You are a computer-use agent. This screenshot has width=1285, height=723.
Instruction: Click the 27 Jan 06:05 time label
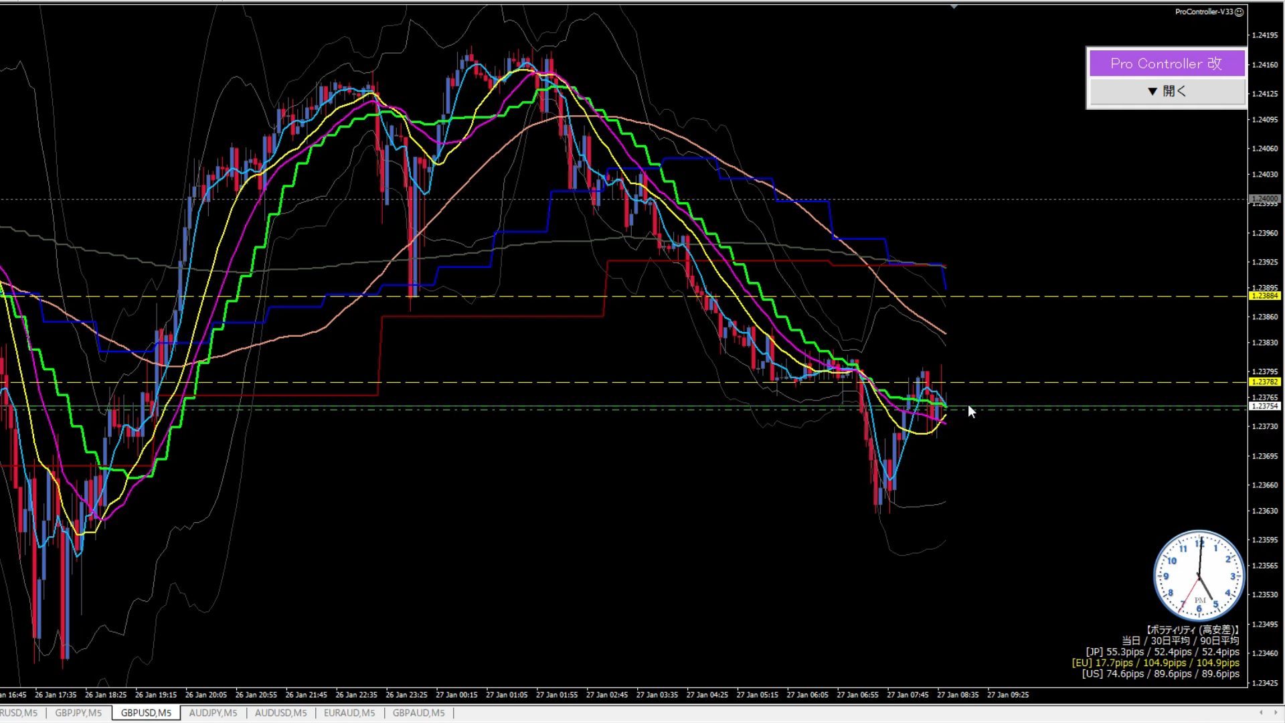807,695
